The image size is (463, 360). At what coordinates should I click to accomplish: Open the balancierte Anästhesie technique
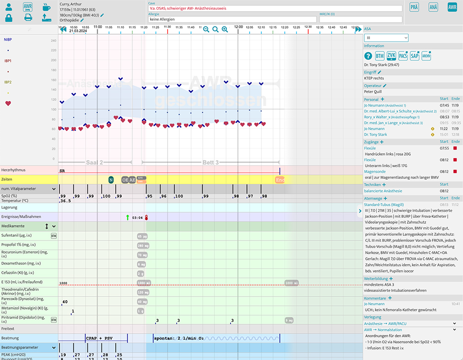383,191
